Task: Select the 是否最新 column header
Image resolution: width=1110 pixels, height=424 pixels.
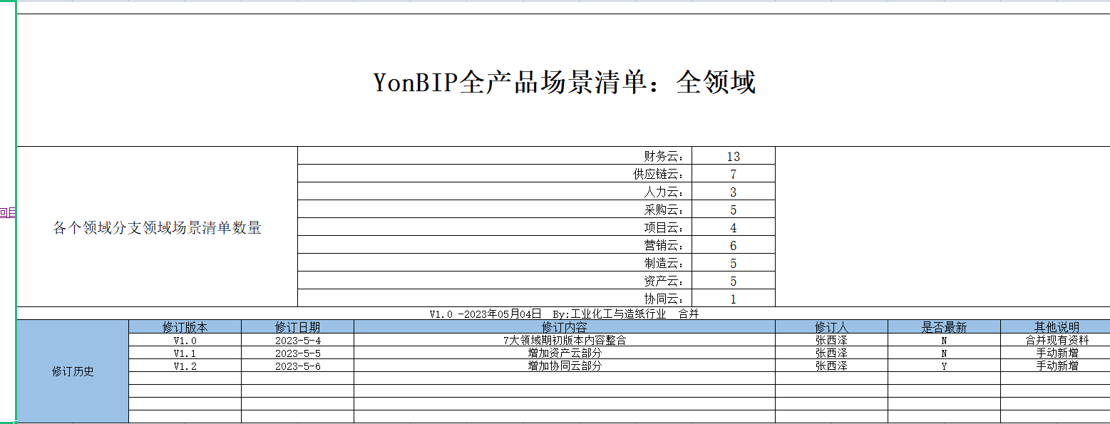Action: (945, 327)
